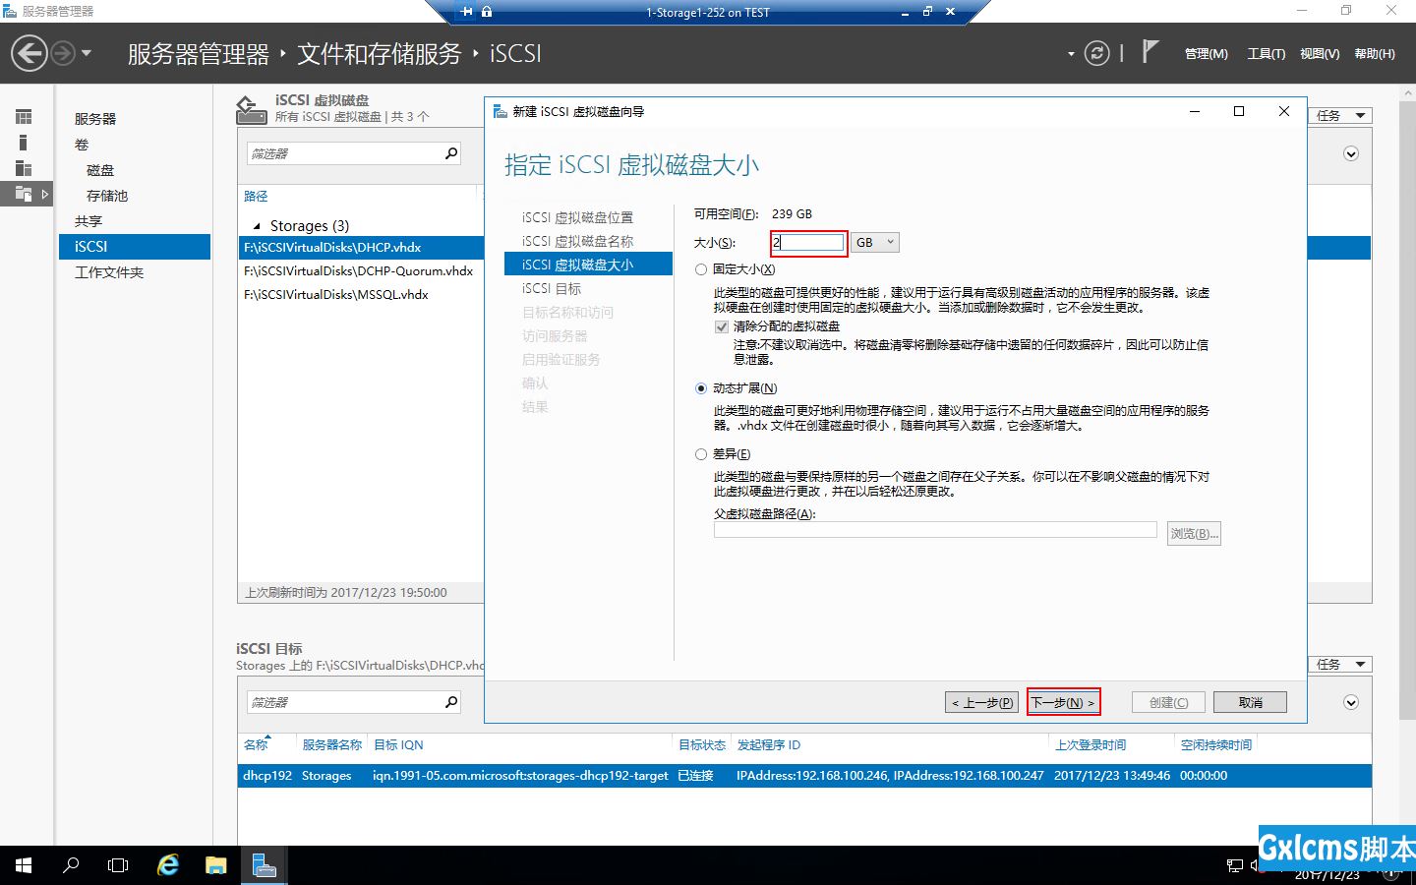Screen dimensions: 1416x885
Task: Click search icon in virtual disk filter
Action: (x=450, y=153)
